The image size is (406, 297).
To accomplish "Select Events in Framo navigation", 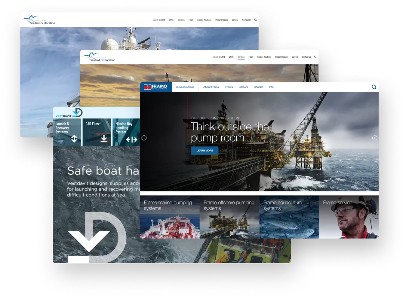I will coord(229,87).
